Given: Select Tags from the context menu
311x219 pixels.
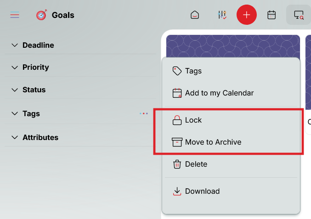Looking at the screenshot, I should (193, 71).
